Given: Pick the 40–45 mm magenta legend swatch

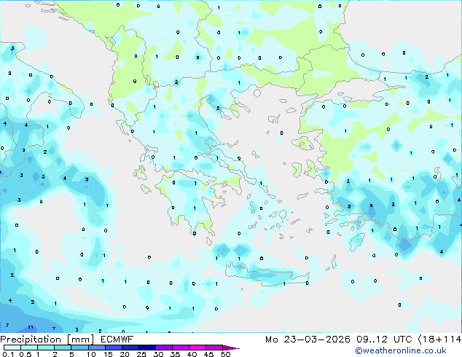Looking at the screenshot, I should (x=197, y=348).
